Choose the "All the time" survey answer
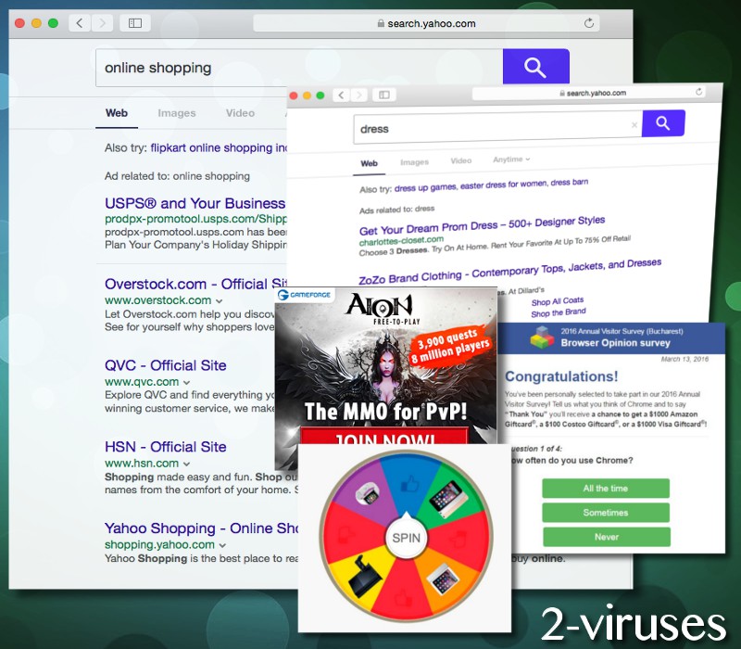Viewport: 741px width, 649px height. coord(605,489)
